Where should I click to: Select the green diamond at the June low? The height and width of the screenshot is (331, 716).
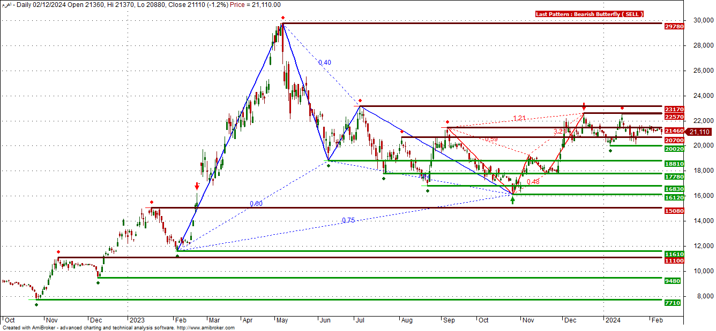pyautogui.click(x=329, y=166)
